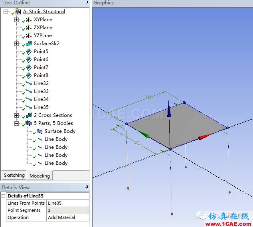Pin the Tree Outline panel

pos(87,3)
